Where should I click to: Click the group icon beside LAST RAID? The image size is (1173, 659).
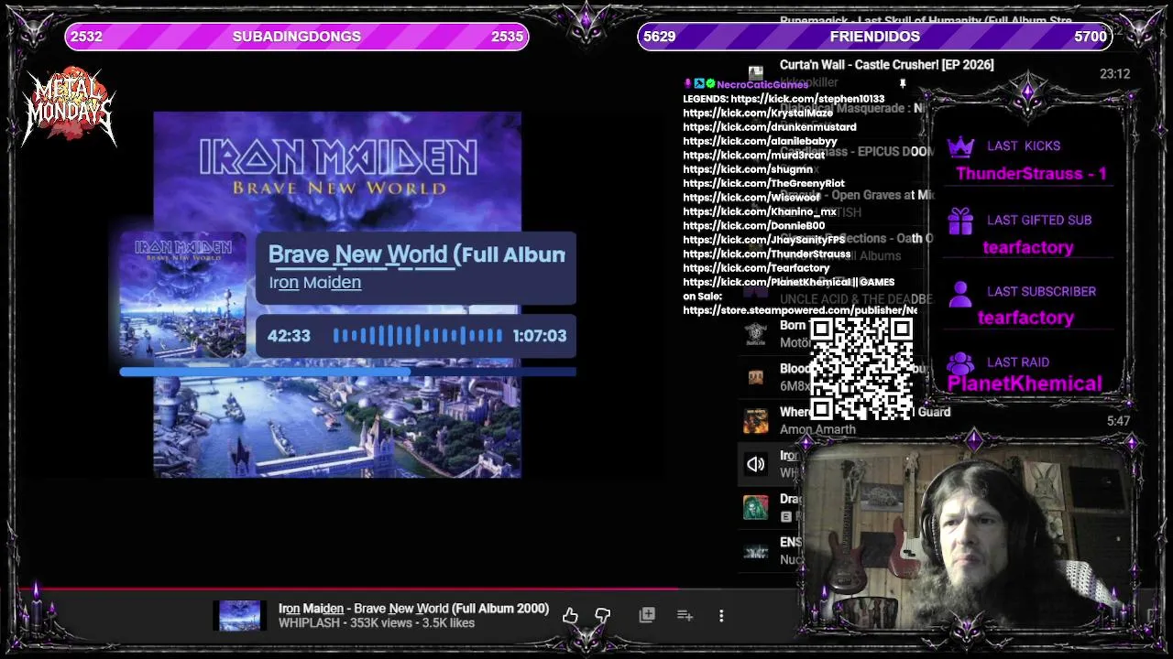pos(960,363)
